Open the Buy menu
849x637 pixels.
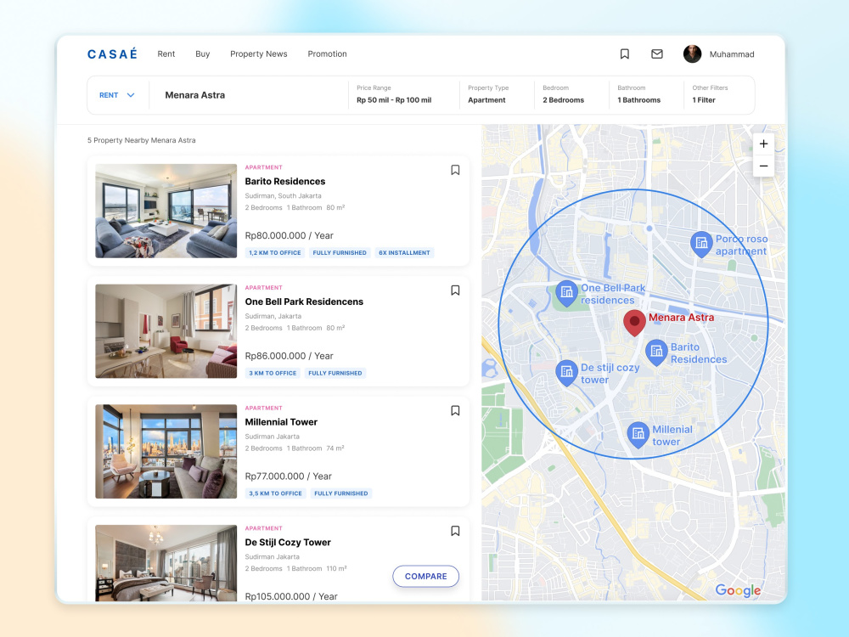(x=203, y=54)
